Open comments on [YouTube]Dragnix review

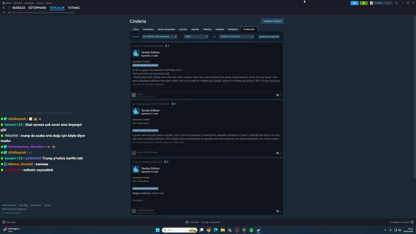pyautogui.click(x=279, y=211)
